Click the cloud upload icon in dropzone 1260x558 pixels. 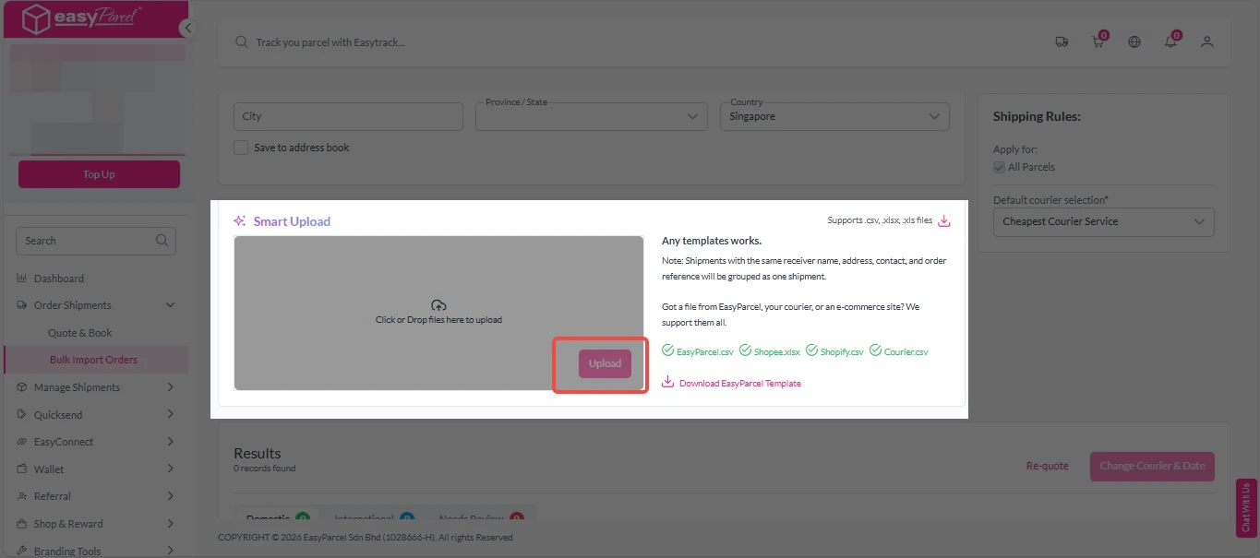click(438, 305)
